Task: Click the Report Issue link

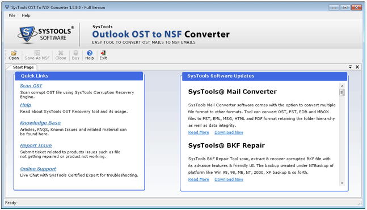Action: pyautogui.click(x=36, y=145)
